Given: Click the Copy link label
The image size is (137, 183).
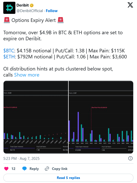Looking at the screenshot, I should pyautogui.click(x=60, y=169).
